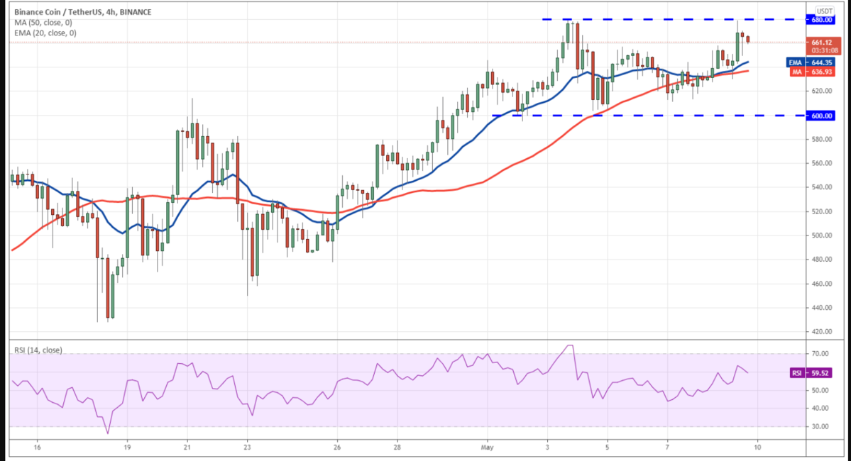
Task: Click the 600.00 blue price label
Action: (x=823, y=116)
